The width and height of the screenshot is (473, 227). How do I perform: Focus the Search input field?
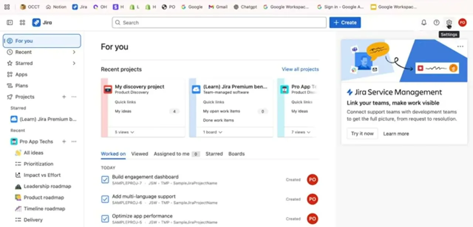[x=219, y=22]
